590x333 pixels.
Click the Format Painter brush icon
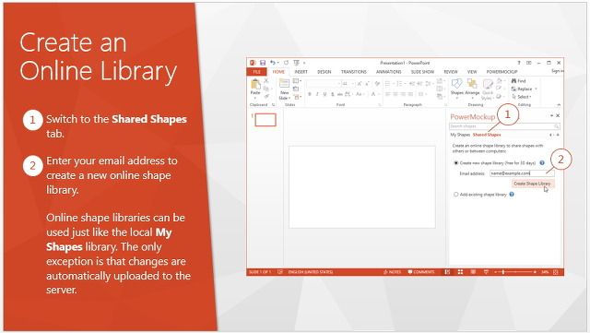266,97
